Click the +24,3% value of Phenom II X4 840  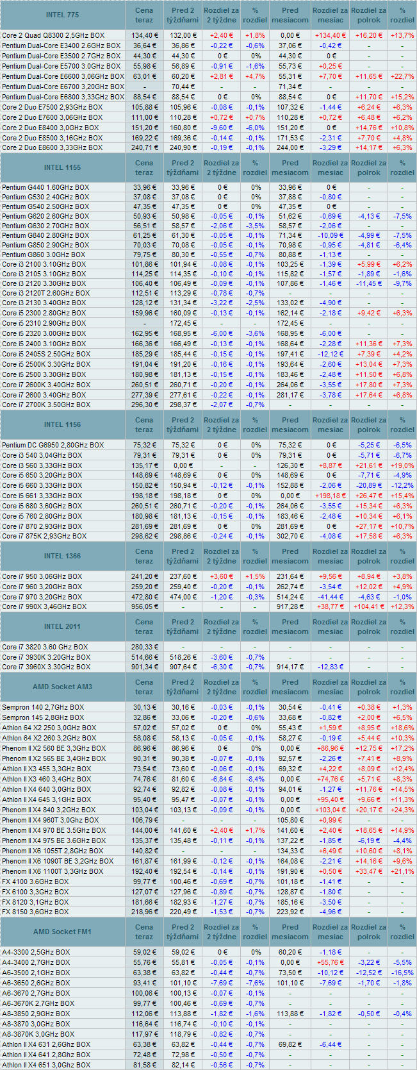pos(402,810)
